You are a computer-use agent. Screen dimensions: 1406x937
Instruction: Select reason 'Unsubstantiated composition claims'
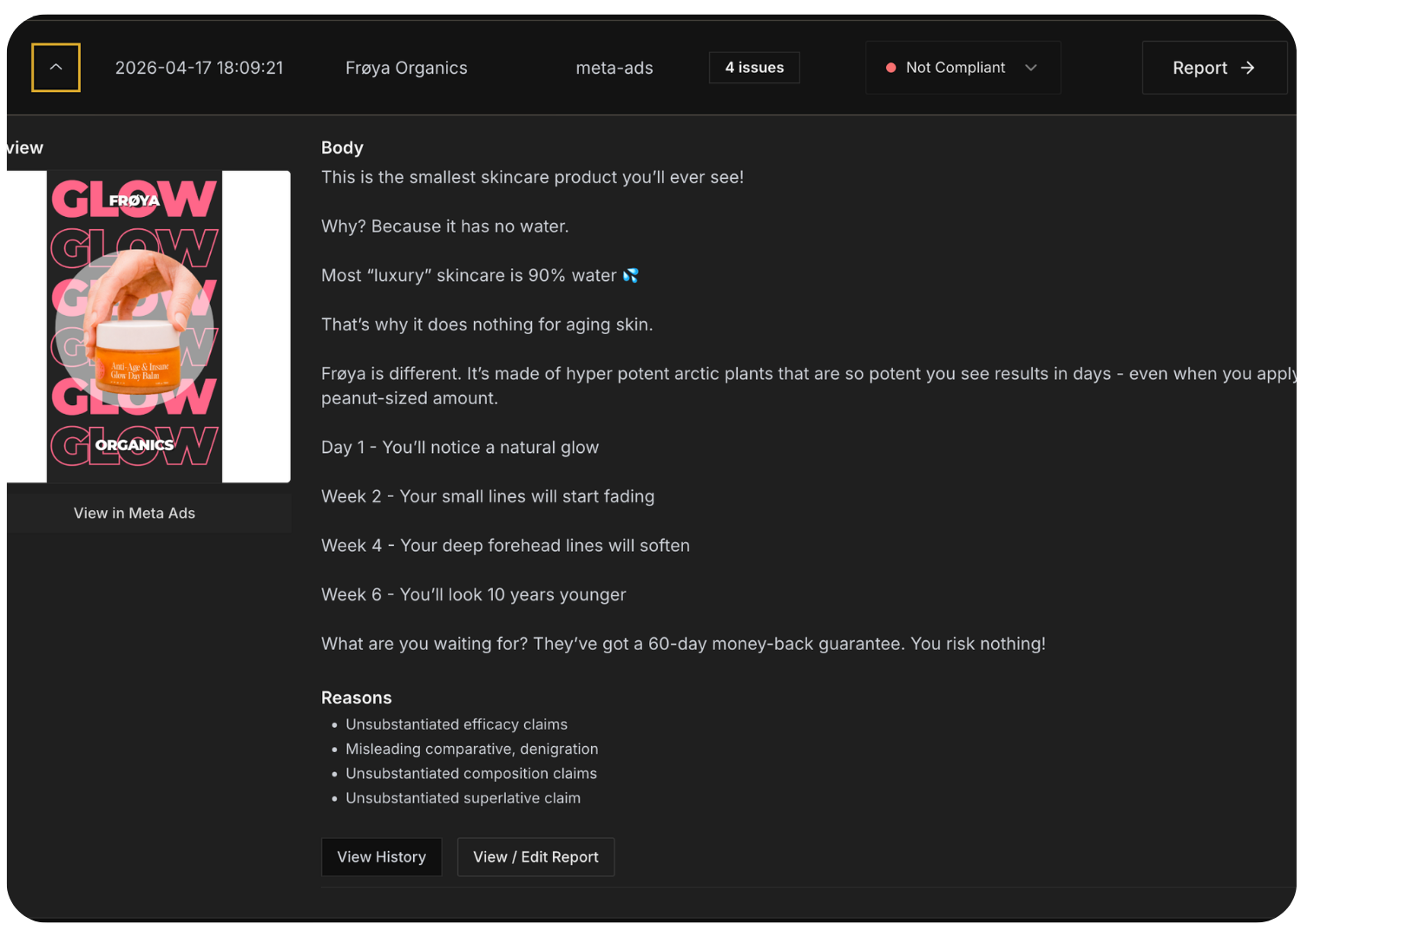(x=471, y=773)
